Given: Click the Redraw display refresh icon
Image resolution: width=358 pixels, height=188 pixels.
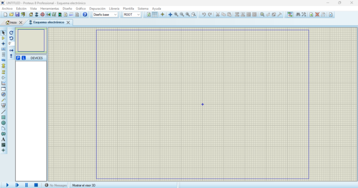Looking at the screenshot, I should point(149,14).
